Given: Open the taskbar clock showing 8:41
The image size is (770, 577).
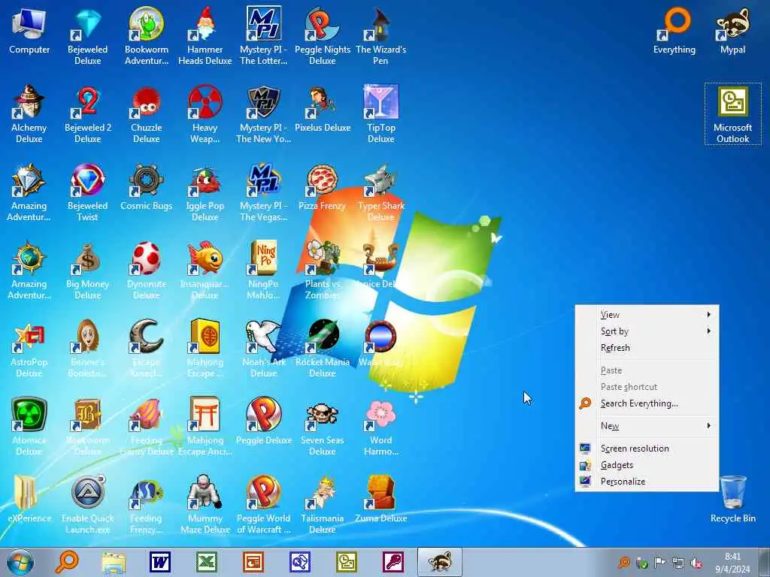Looking at the screenshot, I should pyautogui.click(x=732, y=563).
